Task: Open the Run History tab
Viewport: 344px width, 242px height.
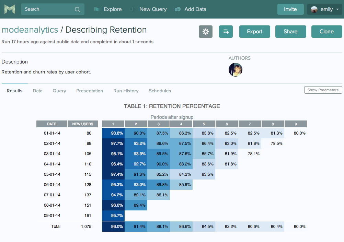Action: [126, 91]
